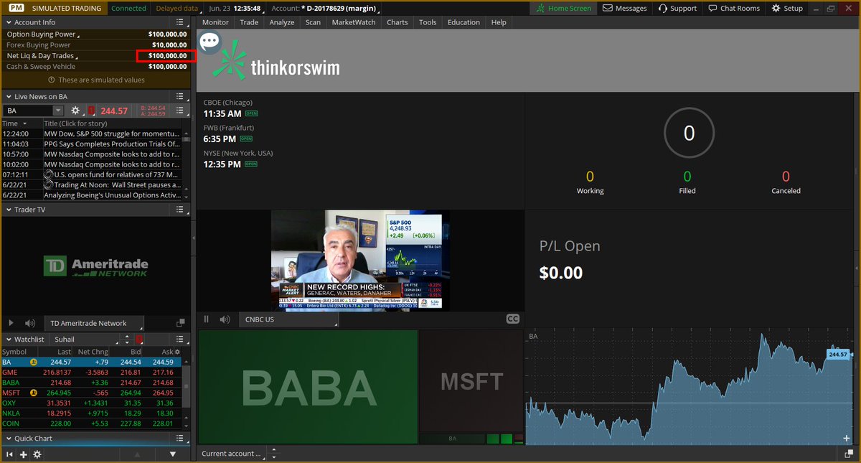Open the MarketWatch tab
This screenshot has height=463, width=861.
coord(354,22)
